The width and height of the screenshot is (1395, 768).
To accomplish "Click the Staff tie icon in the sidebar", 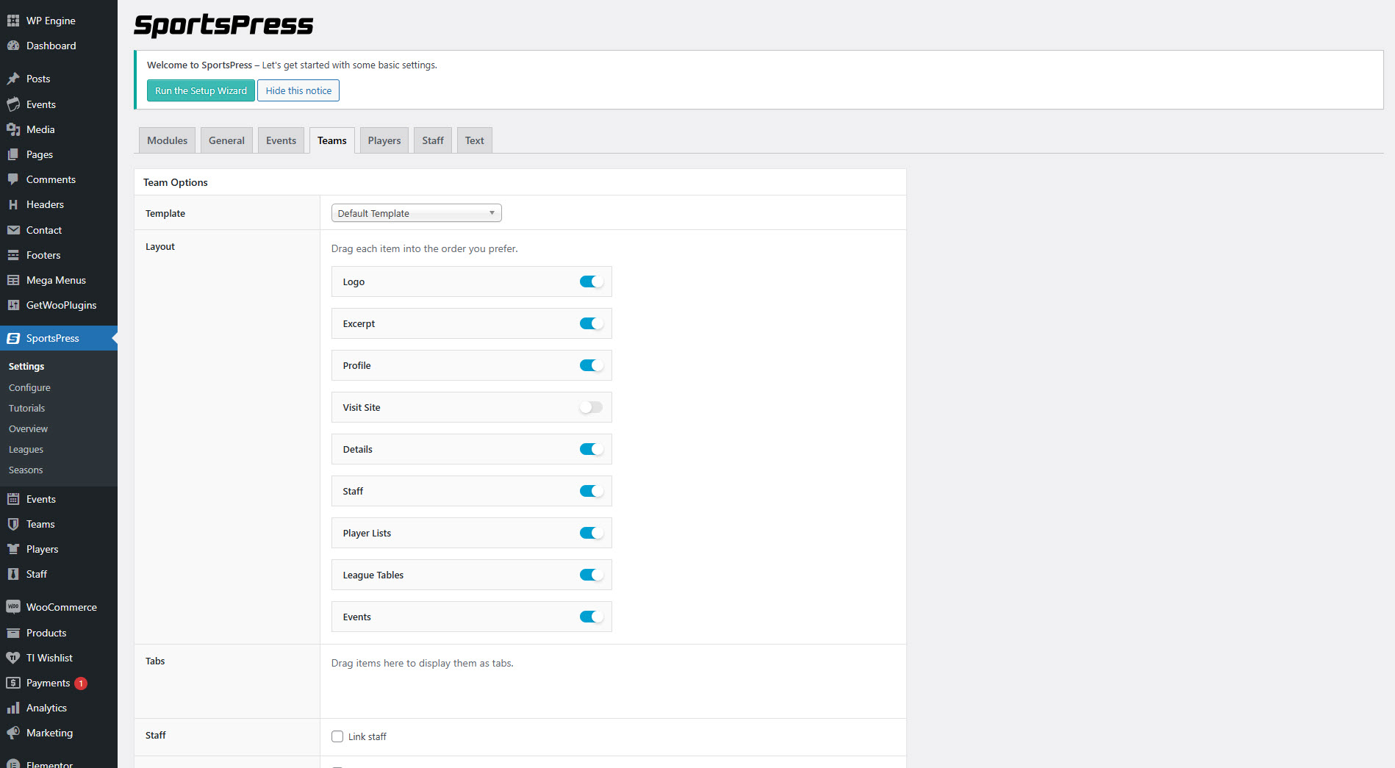I will (x=13, y=574).
